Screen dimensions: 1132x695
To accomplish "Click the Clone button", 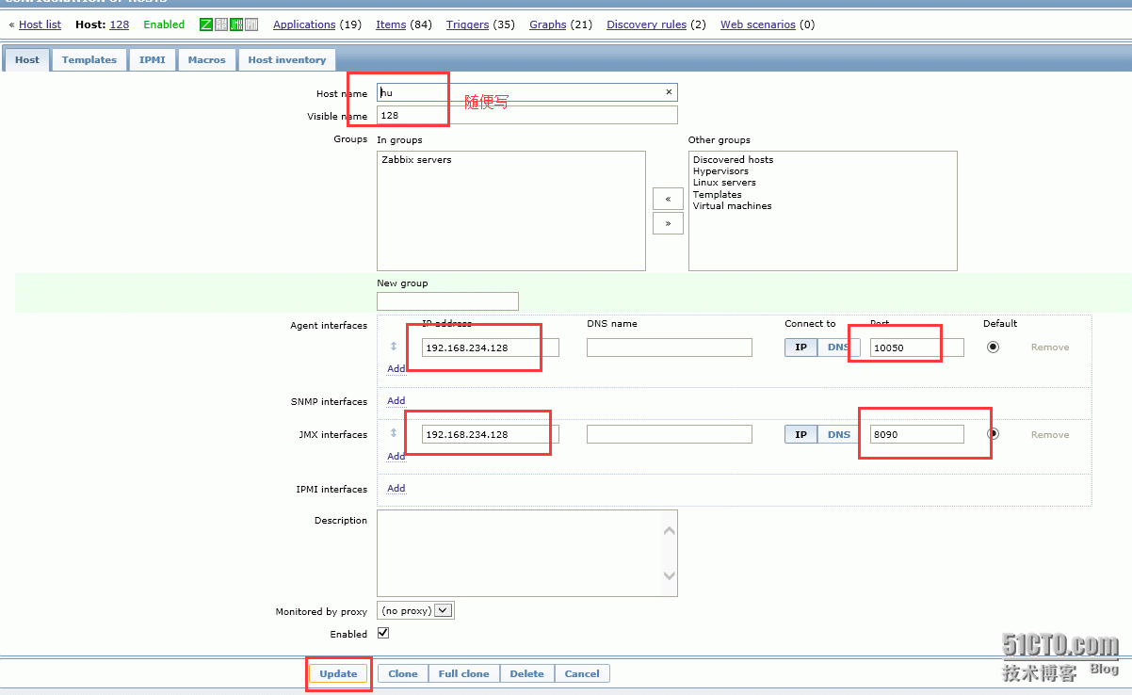I will pyautogui.click(x=403, y=673).
